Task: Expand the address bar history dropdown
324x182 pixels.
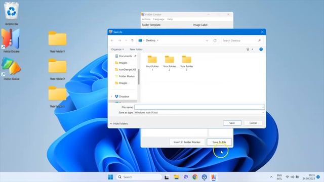Action: pyautogui.click(x=207, y=40)
